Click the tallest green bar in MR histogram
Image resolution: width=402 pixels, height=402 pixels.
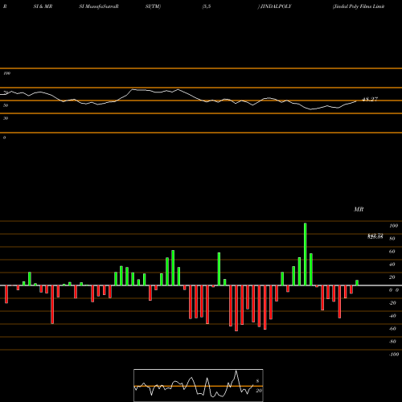pyautogui.click(x=305, y=254)
